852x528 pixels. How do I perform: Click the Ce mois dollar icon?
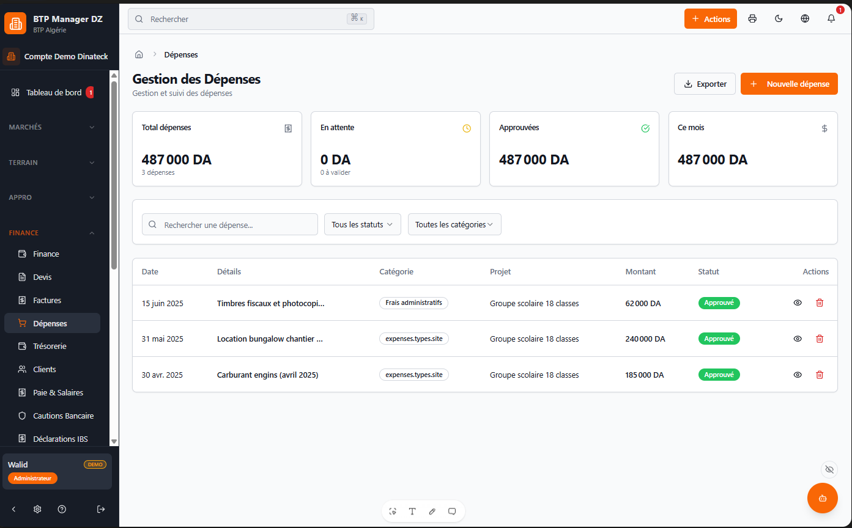[824, 128]
